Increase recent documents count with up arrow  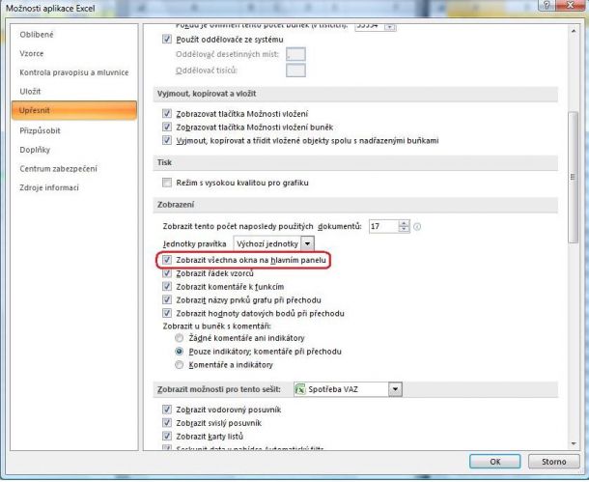click(404, 223)
